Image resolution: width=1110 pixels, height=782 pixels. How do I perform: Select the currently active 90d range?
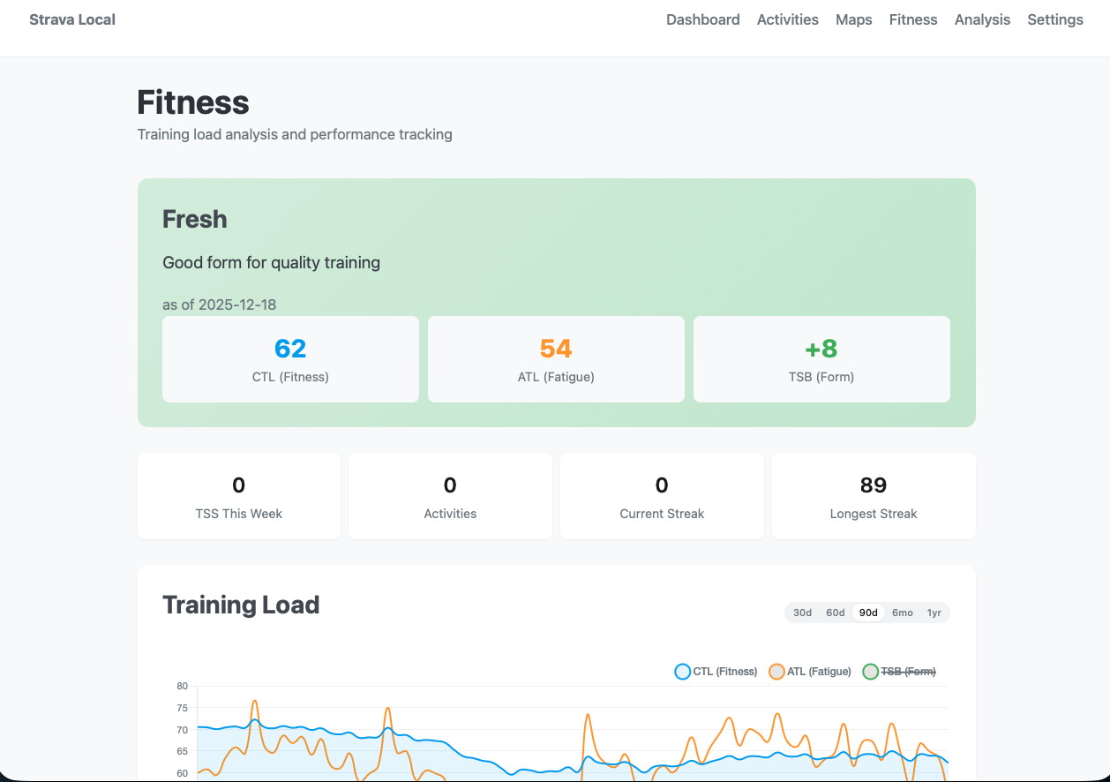pyautogui.click(x=868, y=612)
